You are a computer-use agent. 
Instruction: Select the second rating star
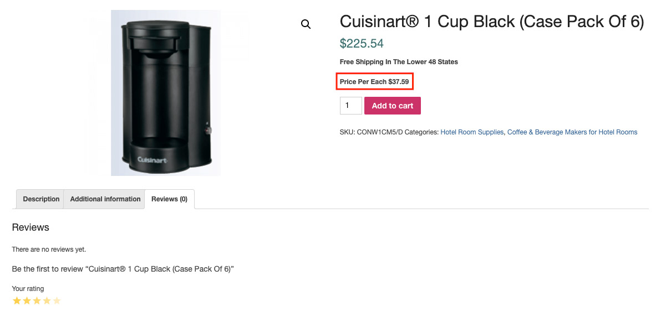27,301
